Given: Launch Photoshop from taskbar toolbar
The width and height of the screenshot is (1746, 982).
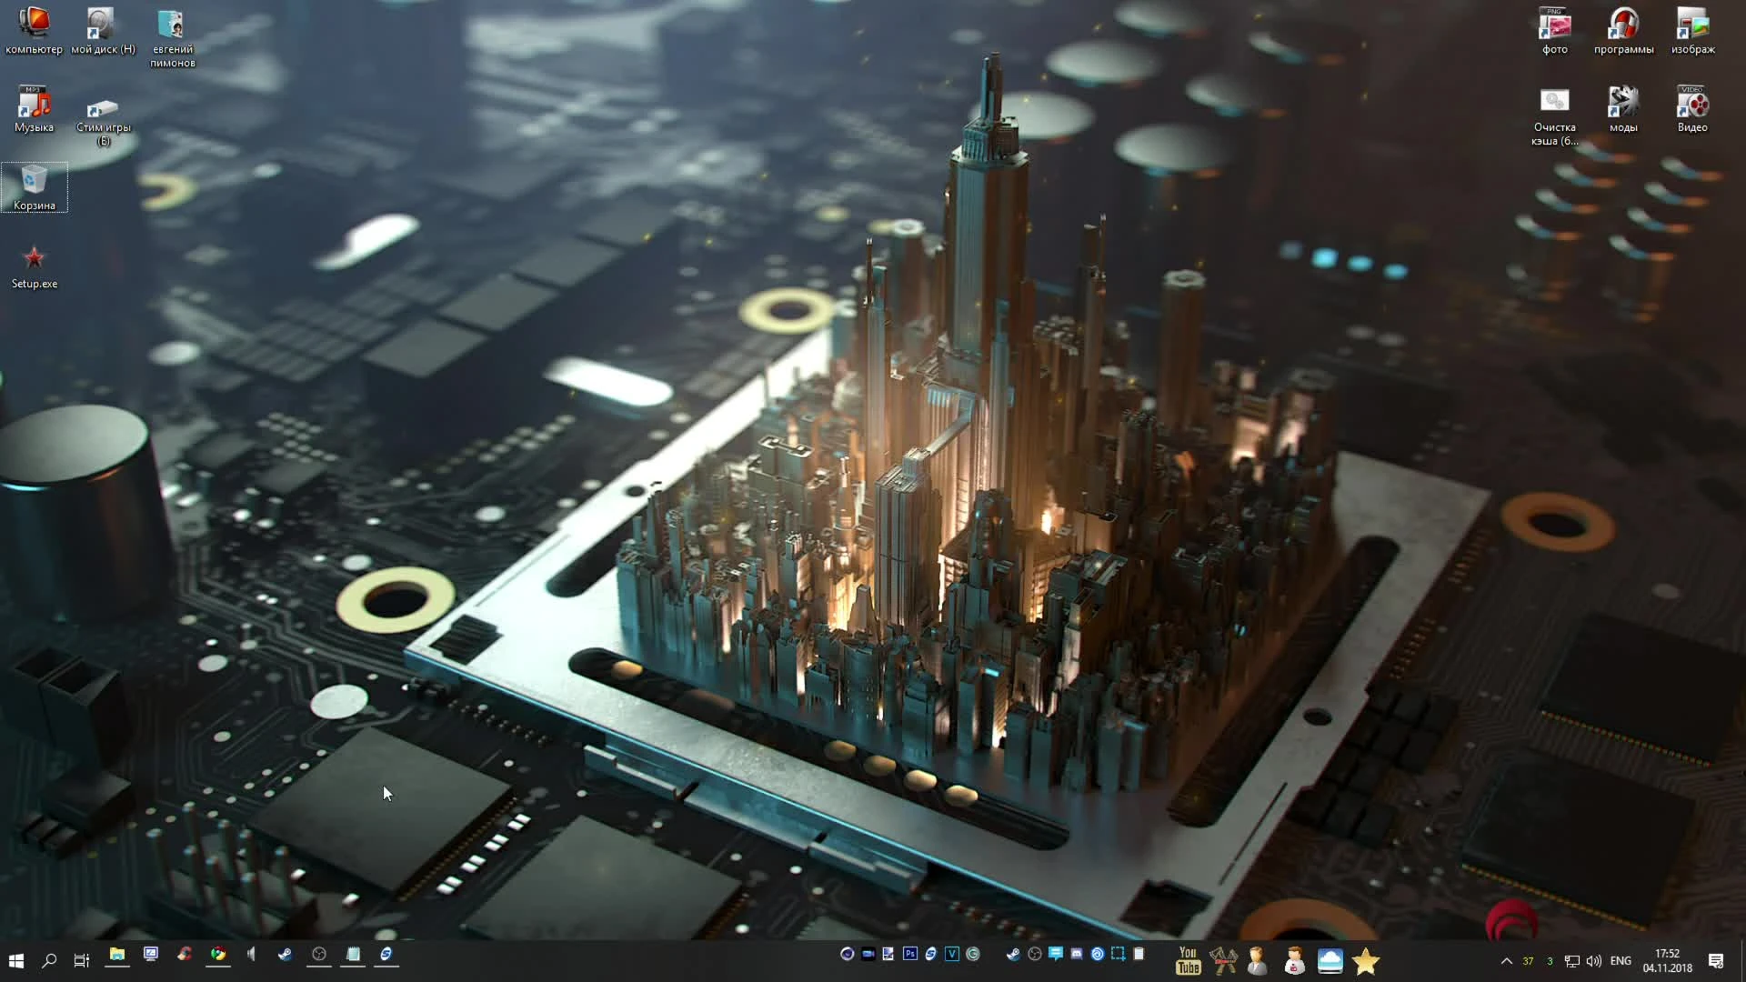Looking at the screenshot, I should (x=910, y=954).
